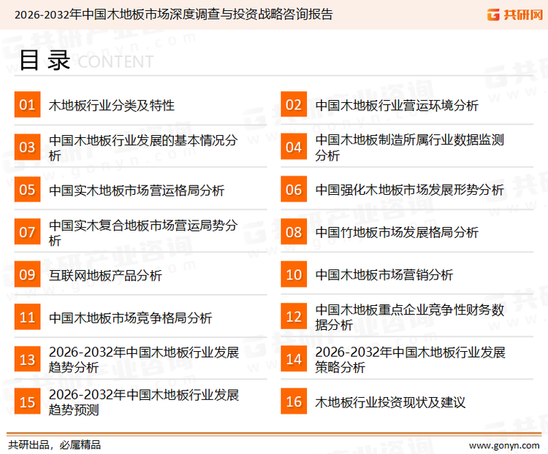Open the www.gonyn.com footer link
This screenshot has height=454, width=548.
(x=504, y=446)
